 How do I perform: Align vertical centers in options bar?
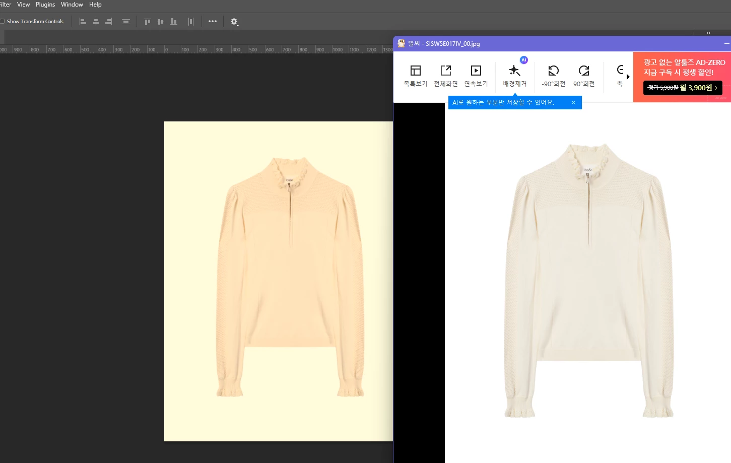pos(161,22)
